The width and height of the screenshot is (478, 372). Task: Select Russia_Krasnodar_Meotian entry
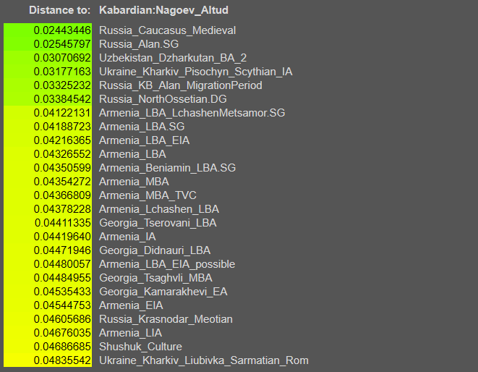pyautogui.click(x=166, y=319)
